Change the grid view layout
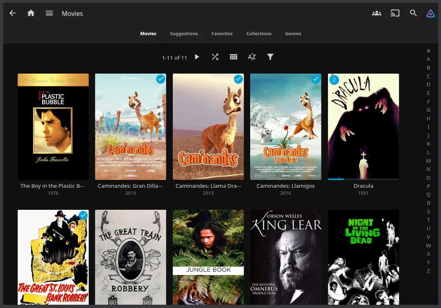 coord(233,57)
